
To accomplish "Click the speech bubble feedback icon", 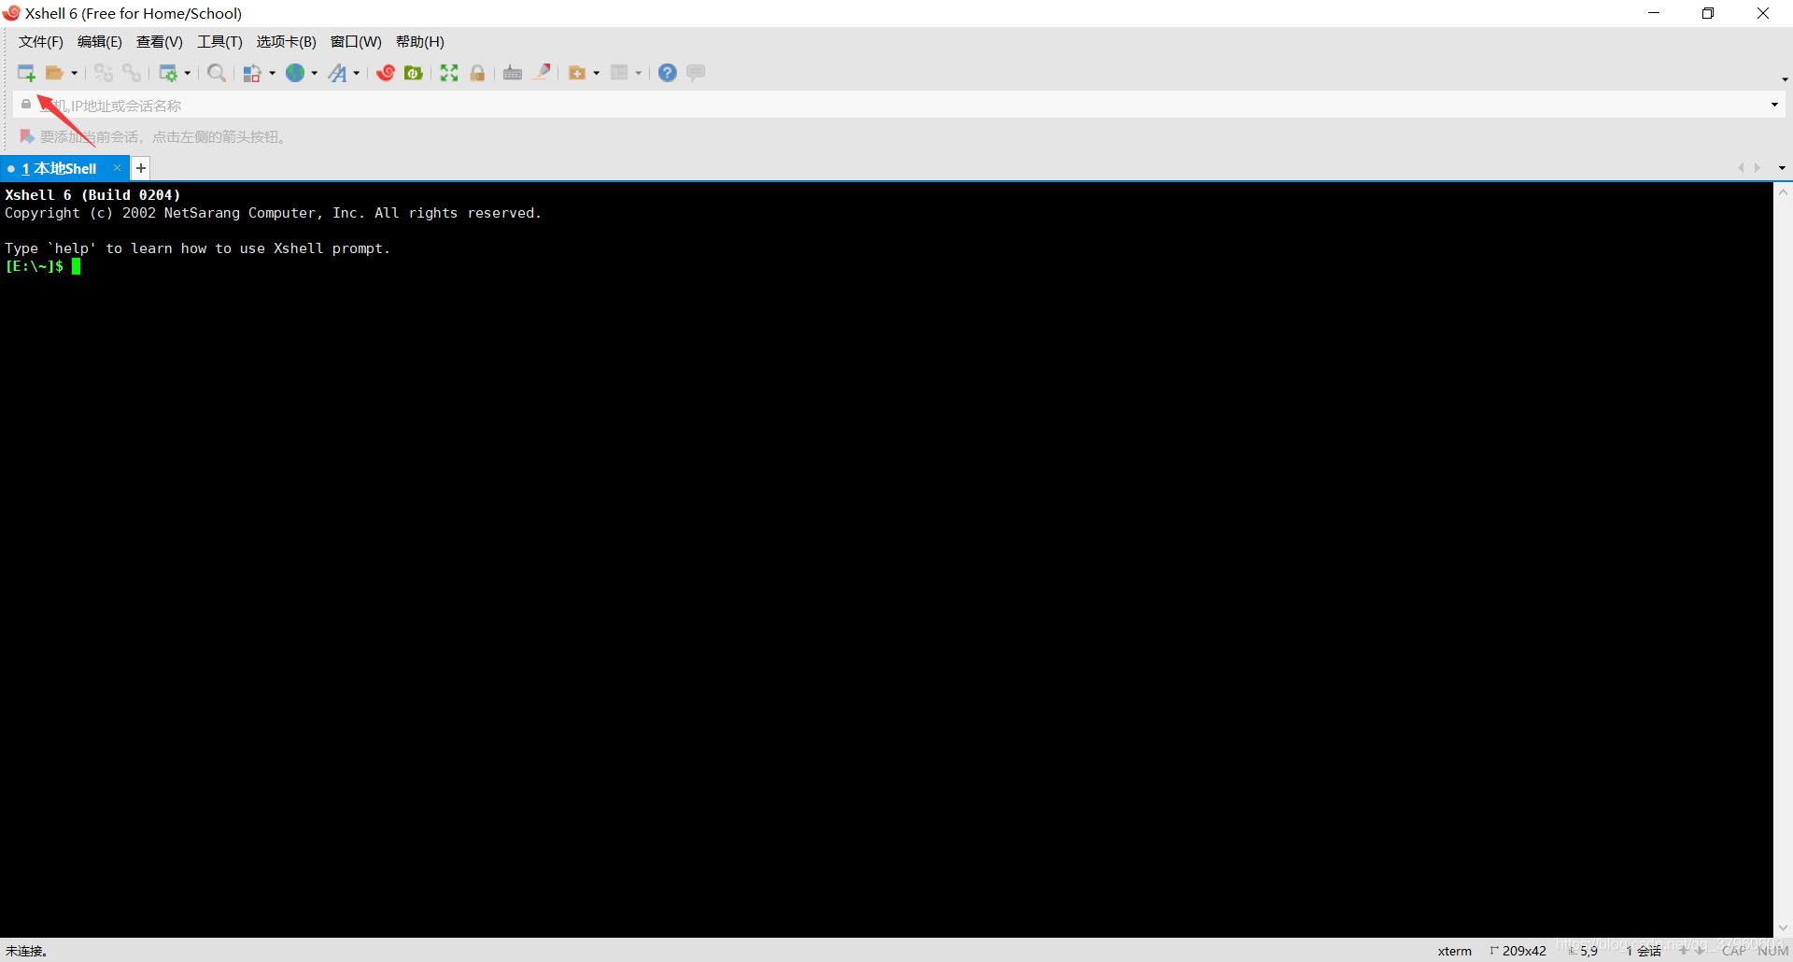I will 696,73.
